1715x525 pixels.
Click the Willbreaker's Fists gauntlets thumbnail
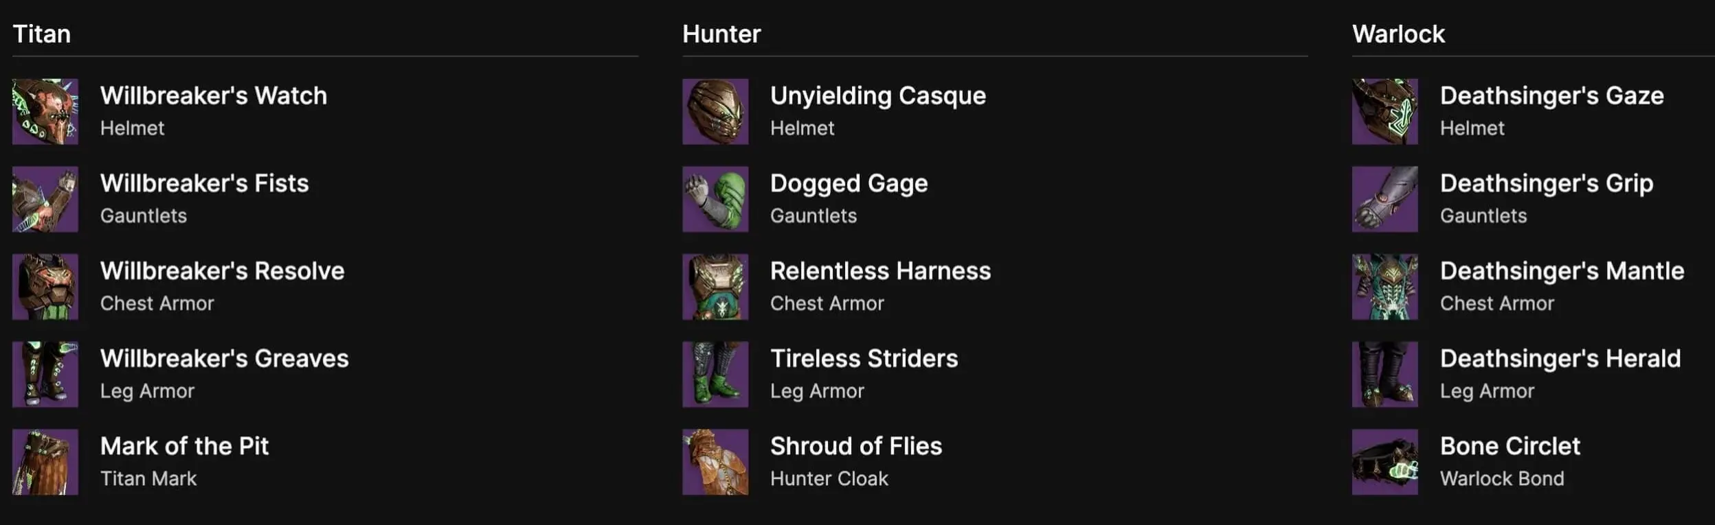coord(44,199)
